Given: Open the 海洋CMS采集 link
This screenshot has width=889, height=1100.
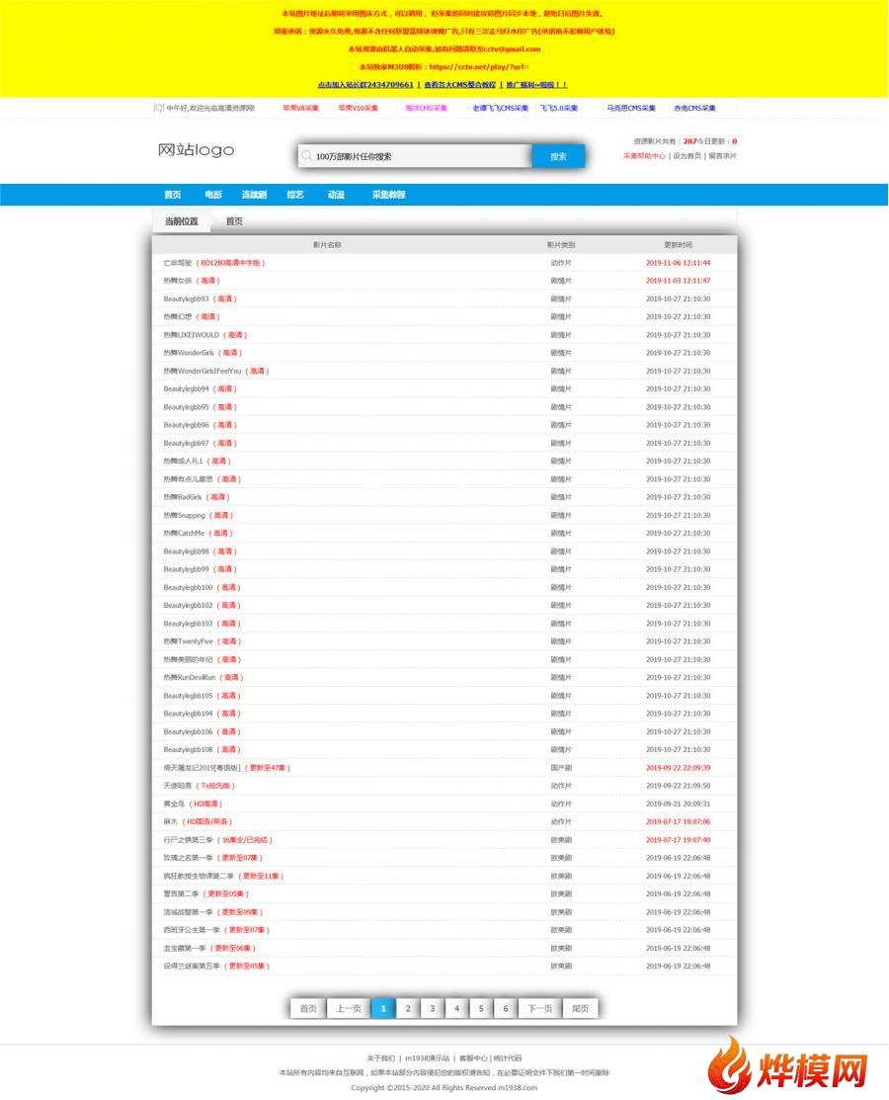Looking at the screenshot, I should click(x=427, y=108).
